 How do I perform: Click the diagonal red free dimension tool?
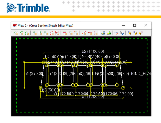[84, 33]
